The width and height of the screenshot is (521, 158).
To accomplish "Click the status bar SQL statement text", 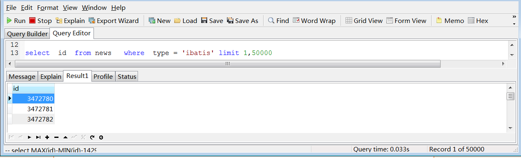I will pos(51,150).
